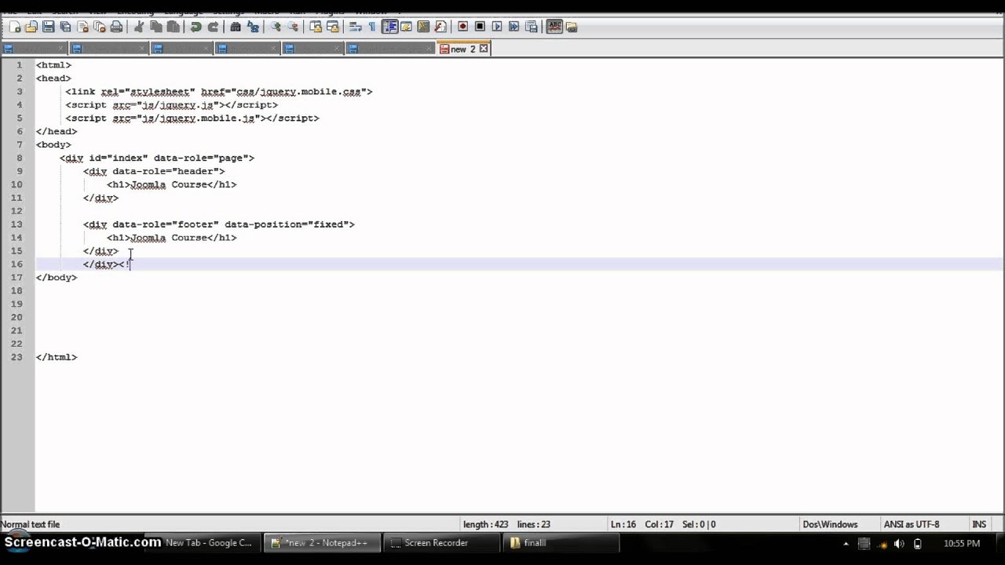Toggle Show All Characters pilcrow icon
Viewport: 1005px width, 565px height.
(x=372, y=27)
